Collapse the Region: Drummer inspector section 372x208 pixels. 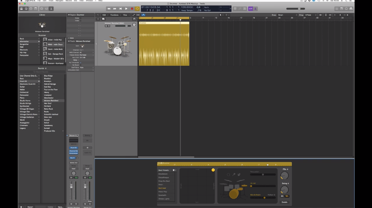pyautogui.click(x=69, y=15)
